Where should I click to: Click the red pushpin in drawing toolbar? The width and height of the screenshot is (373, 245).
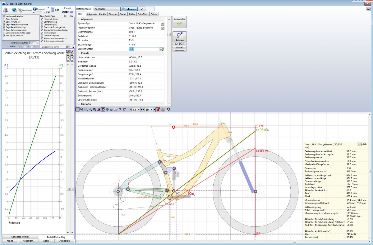coord(158,109)
